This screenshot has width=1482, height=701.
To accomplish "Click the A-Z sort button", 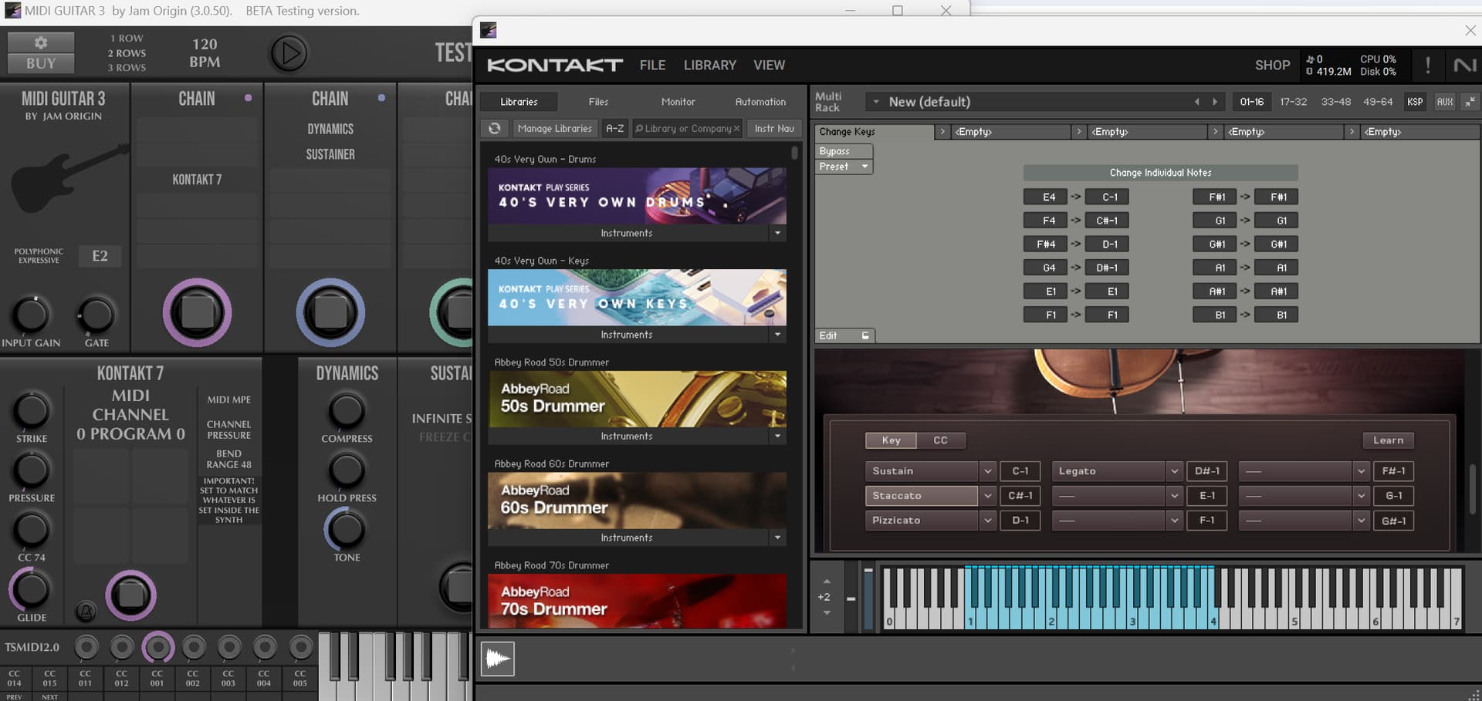I will (614, 129).
